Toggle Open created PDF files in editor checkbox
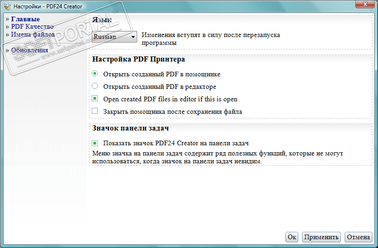Screen dimensions: 378x248 95,99
